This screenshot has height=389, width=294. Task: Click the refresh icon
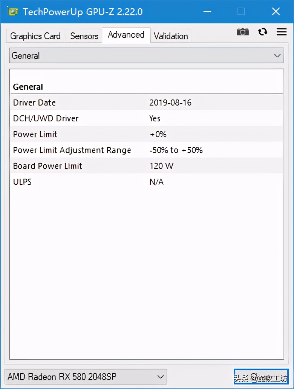(x=263, y=32)
